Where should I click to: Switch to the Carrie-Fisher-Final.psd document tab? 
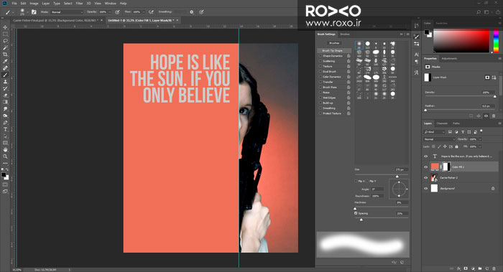coord(55,20)
